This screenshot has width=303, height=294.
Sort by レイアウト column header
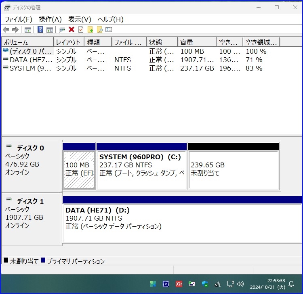coord(69,42)
